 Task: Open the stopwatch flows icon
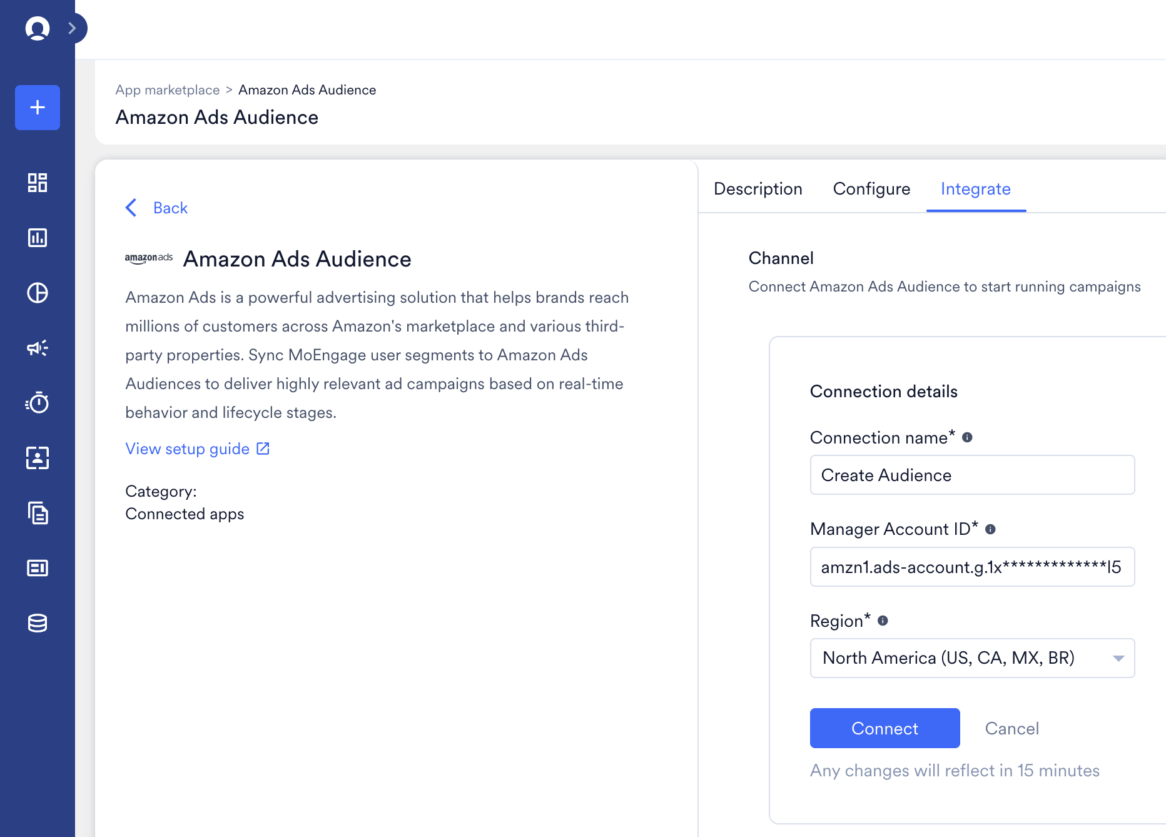38,403
